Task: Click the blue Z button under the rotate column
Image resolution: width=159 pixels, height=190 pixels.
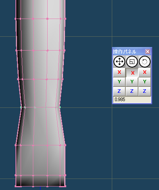Action: [145, 91]
